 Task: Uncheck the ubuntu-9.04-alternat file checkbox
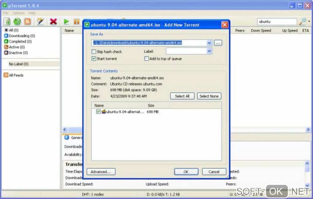coord(98,112)
